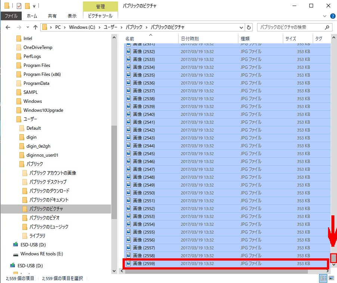This screenshot has width=337, height=283.
Task: Click the file name 画像 (2556)
Action: coord(144,240)
